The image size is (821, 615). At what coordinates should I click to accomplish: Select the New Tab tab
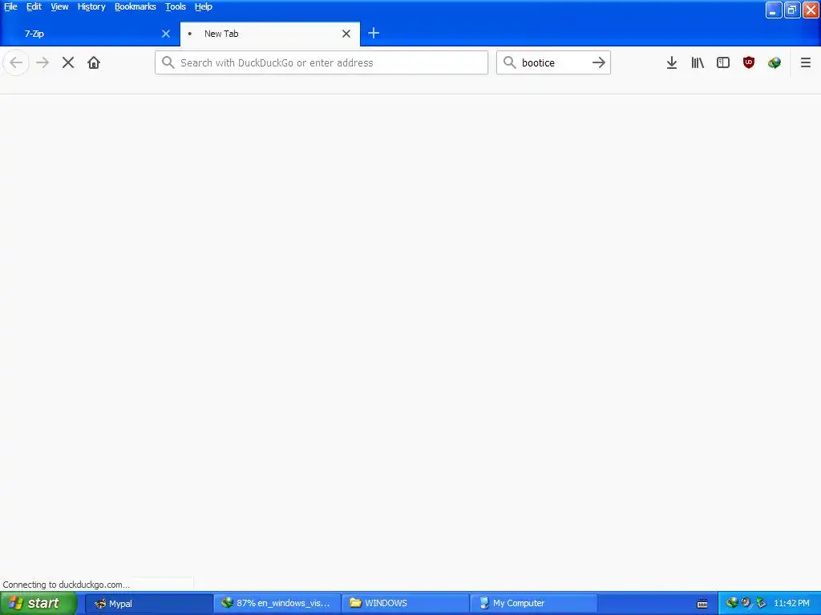click(x=270, y=34)
